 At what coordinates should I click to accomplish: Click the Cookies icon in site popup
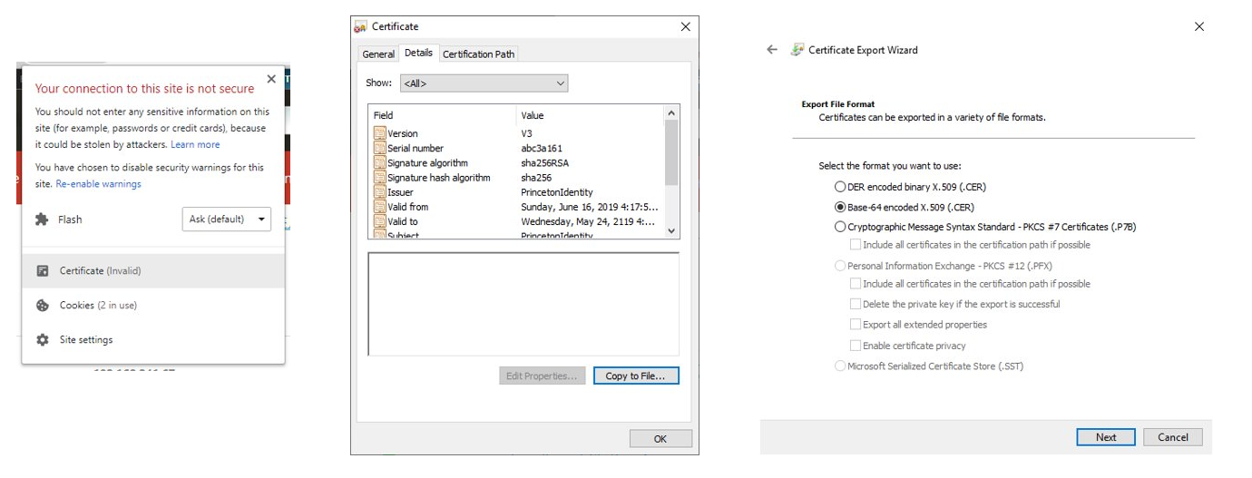coord(42,306)
